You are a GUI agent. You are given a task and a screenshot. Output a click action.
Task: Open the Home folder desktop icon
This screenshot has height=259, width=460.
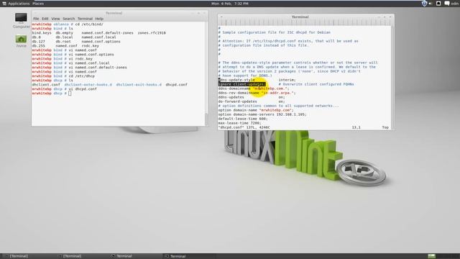(21, 41)
